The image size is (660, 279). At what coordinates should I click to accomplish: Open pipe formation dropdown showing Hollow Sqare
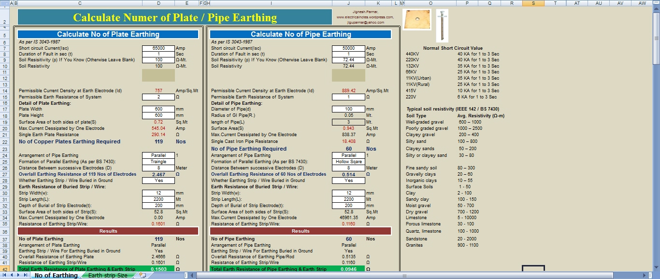348,162
